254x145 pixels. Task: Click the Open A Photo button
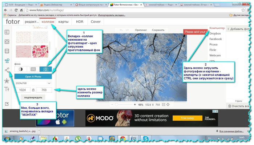tap(33, 76)
